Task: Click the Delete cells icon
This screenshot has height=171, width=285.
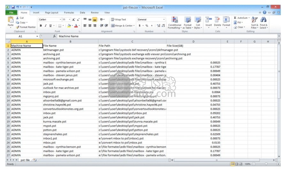Action: (x=217, y=19)
